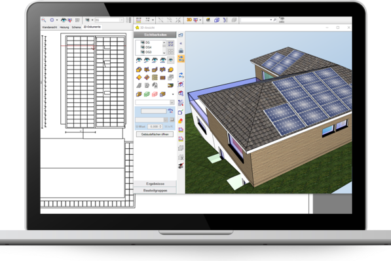Toggle the eye icon in the top-left toolbar
The width and height of the screenshot is (391, 261).
click(x=64, y=20)
